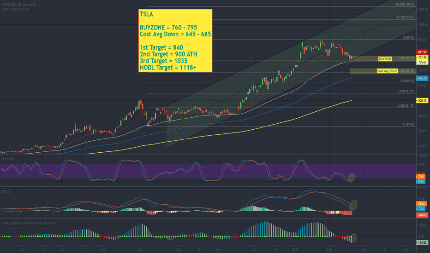This screenshot has width=430, height=253.
Task: Select the EMA 20/50/100/200 indicator label
Action: 15,9
